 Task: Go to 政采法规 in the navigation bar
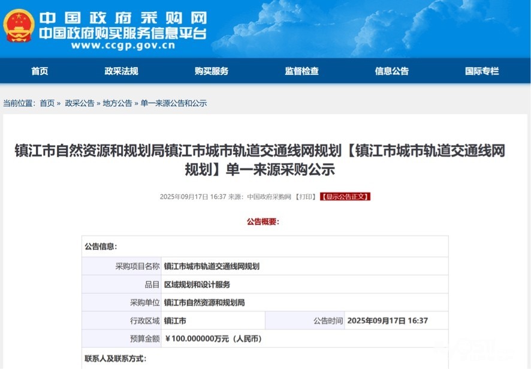121,71
